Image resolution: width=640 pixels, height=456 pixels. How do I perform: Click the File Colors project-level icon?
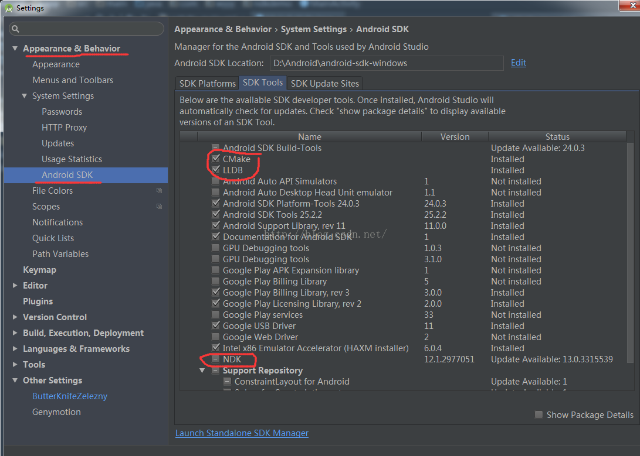coord(159,191)
